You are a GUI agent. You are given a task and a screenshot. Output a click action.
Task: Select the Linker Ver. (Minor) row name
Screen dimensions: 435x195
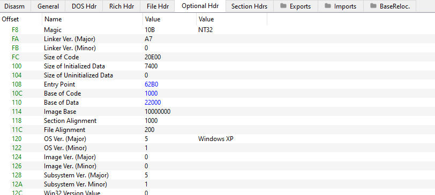(70, 48)
